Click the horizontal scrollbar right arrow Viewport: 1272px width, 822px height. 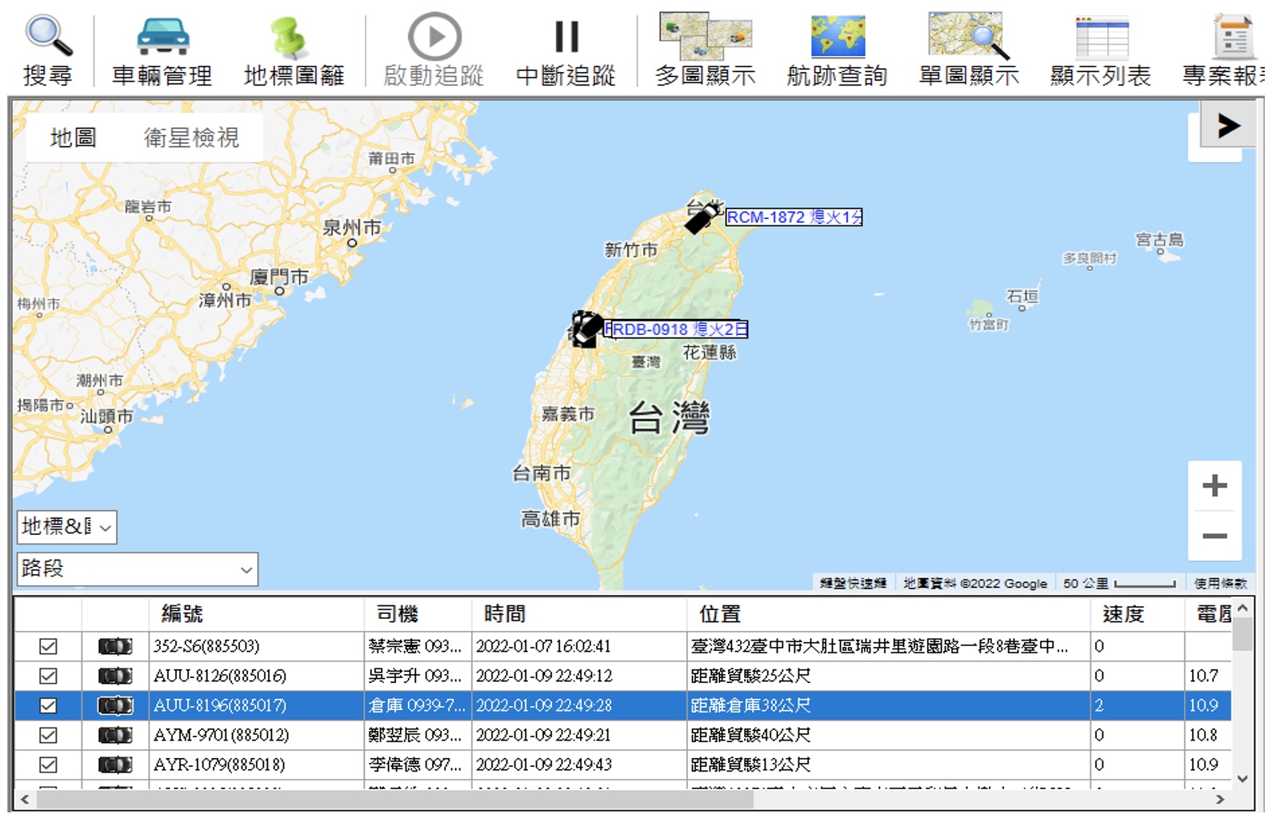click(1220, 799)
